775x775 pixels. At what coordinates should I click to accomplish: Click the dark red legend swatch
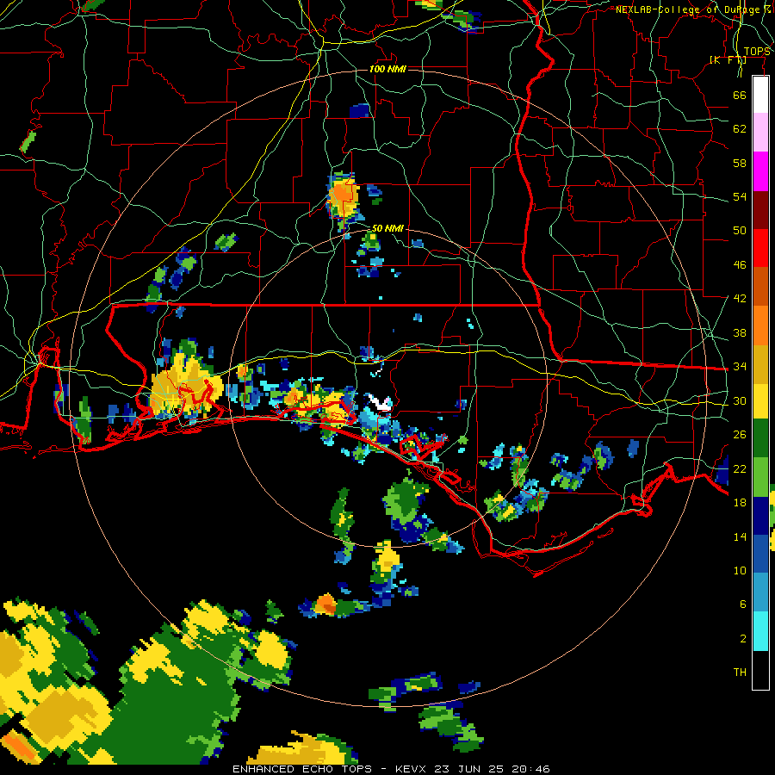(x=760, y=209)
